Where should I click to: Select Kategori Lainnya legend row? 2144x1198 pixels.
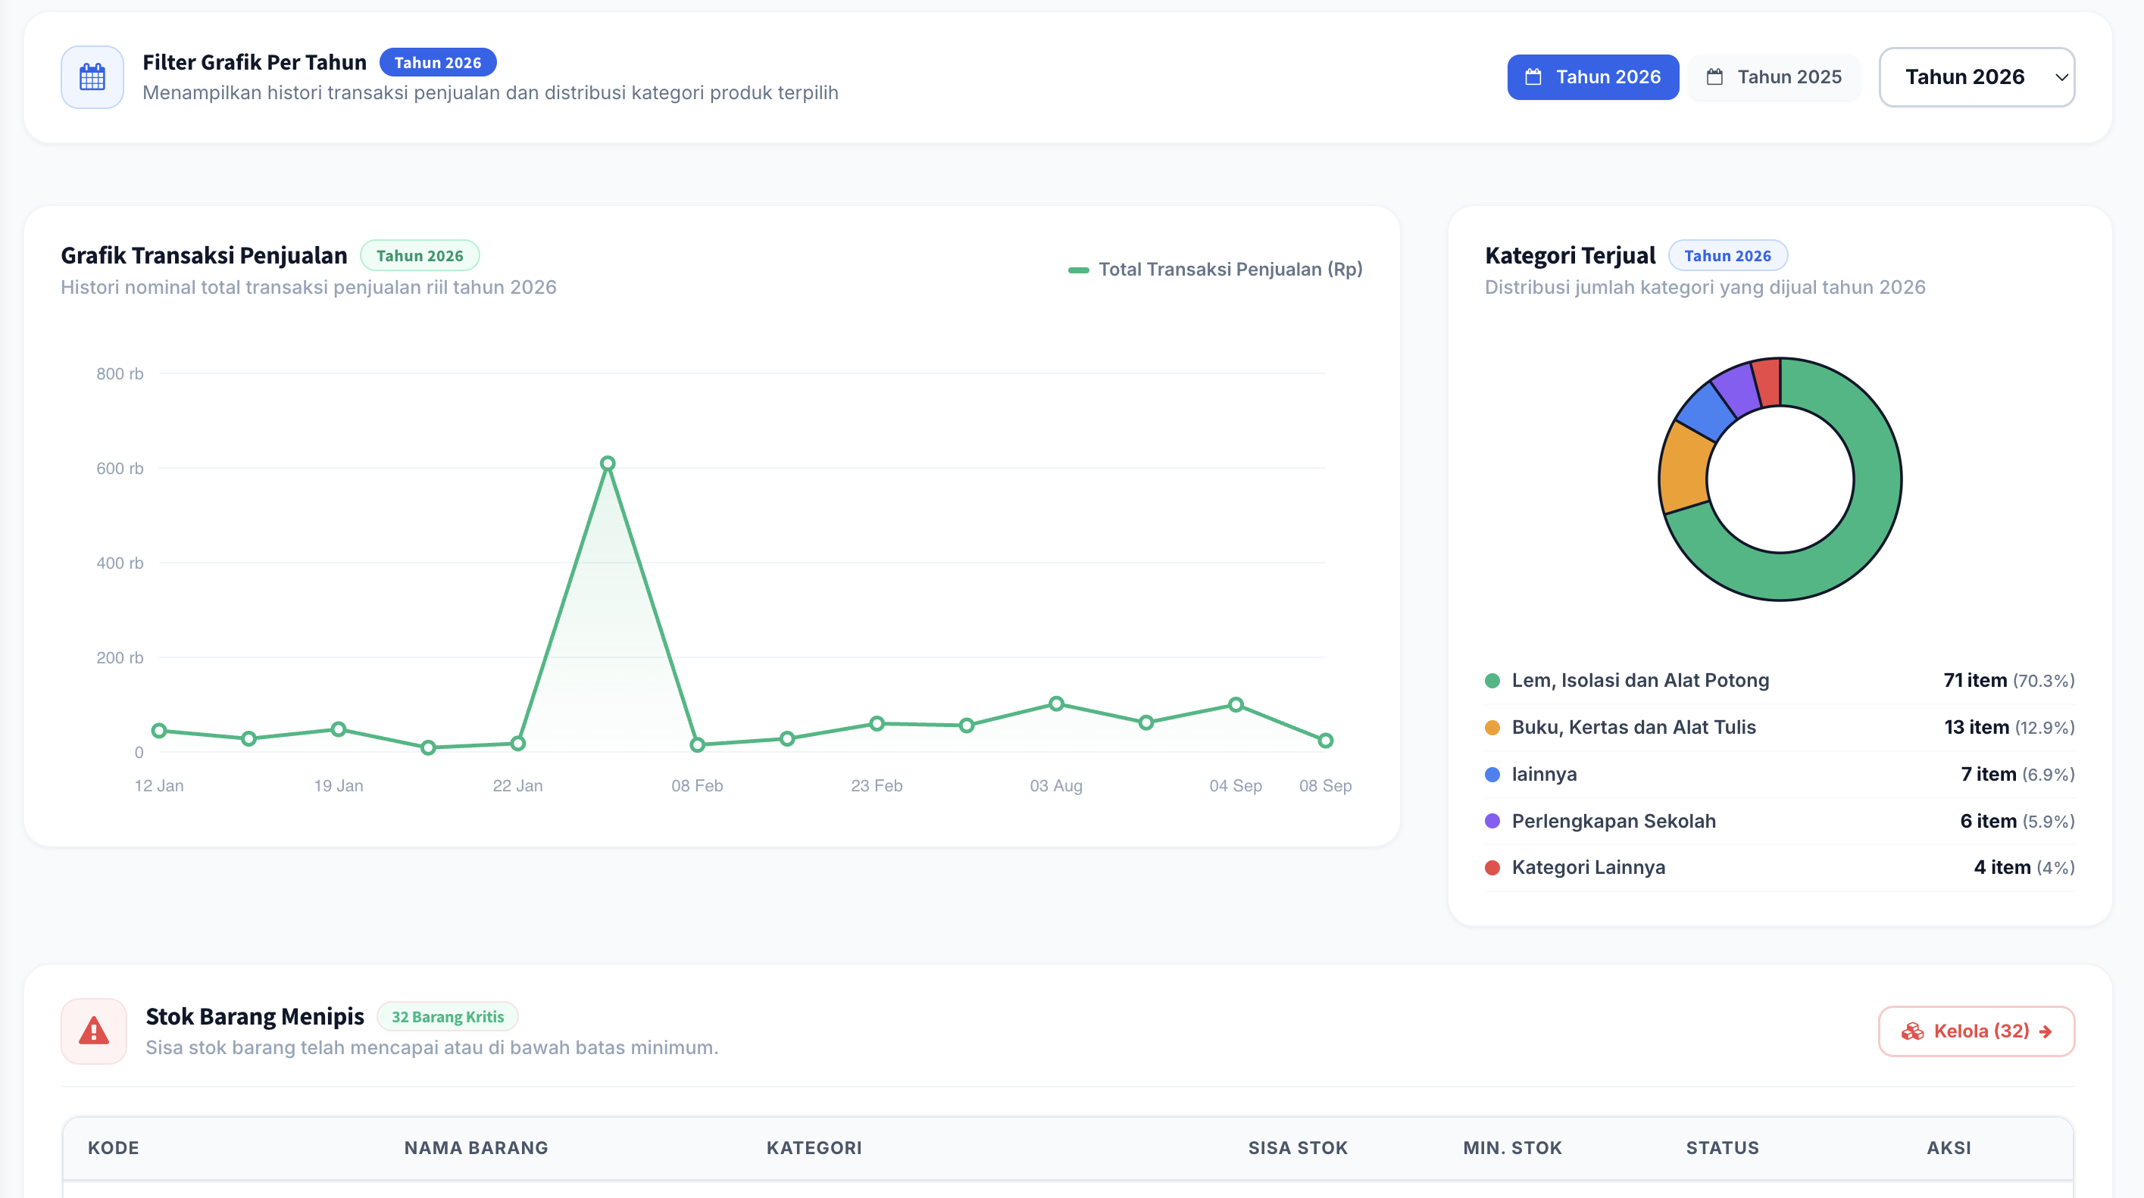(1780, 868)
